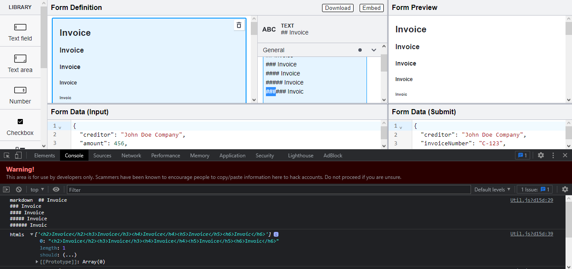Screen dimensions: 572x269
Task: Delete the selected Invoice component via trash icon
Action: [x=239, y=25]
